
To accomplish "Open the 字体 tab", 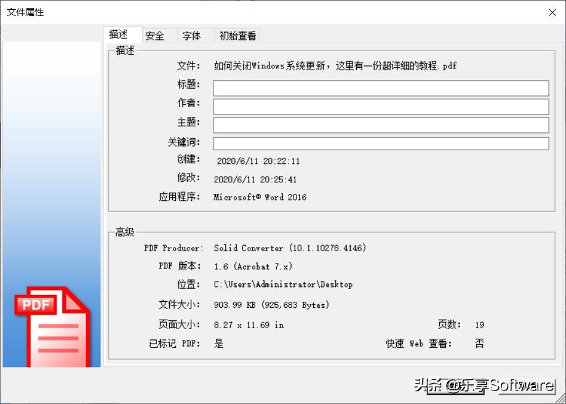I will coord(196,36).
